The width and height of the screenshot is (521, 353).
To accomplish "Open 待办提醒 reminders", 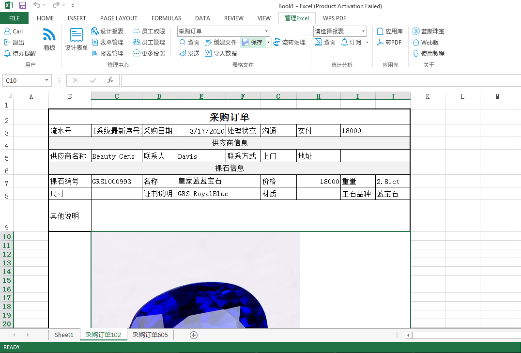I will pyautogui.click(x=19, y=53).
